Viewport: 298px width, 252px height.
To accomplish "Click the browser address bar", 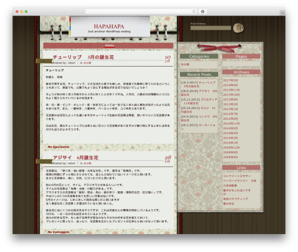I will point(141,12).
